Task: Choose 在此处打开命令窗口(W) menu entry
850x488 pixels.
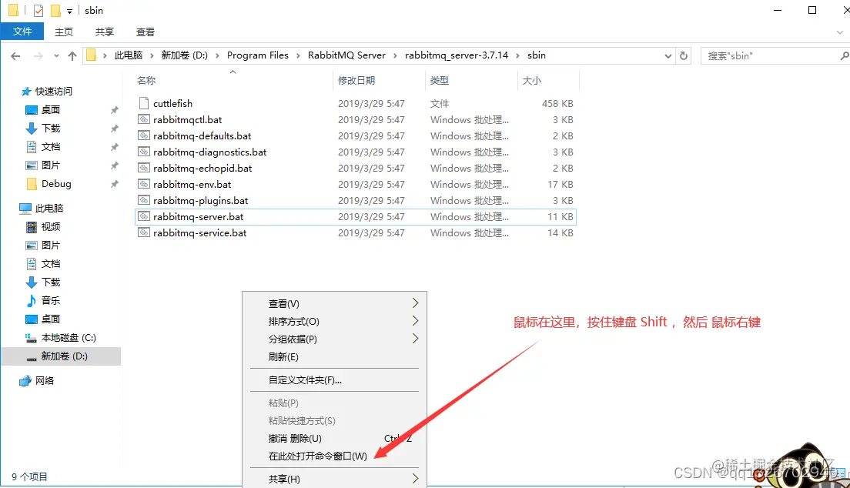Action: pos(334,456)
